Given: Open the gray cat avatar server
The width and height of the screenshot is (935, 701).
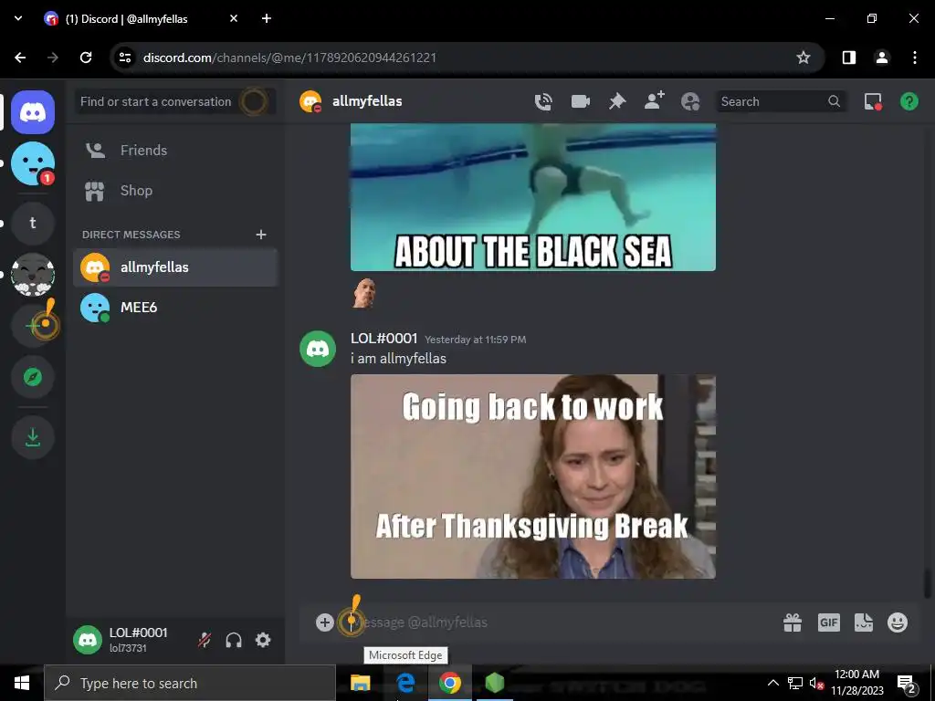Looking at the screenshot, I should (33, 275).
